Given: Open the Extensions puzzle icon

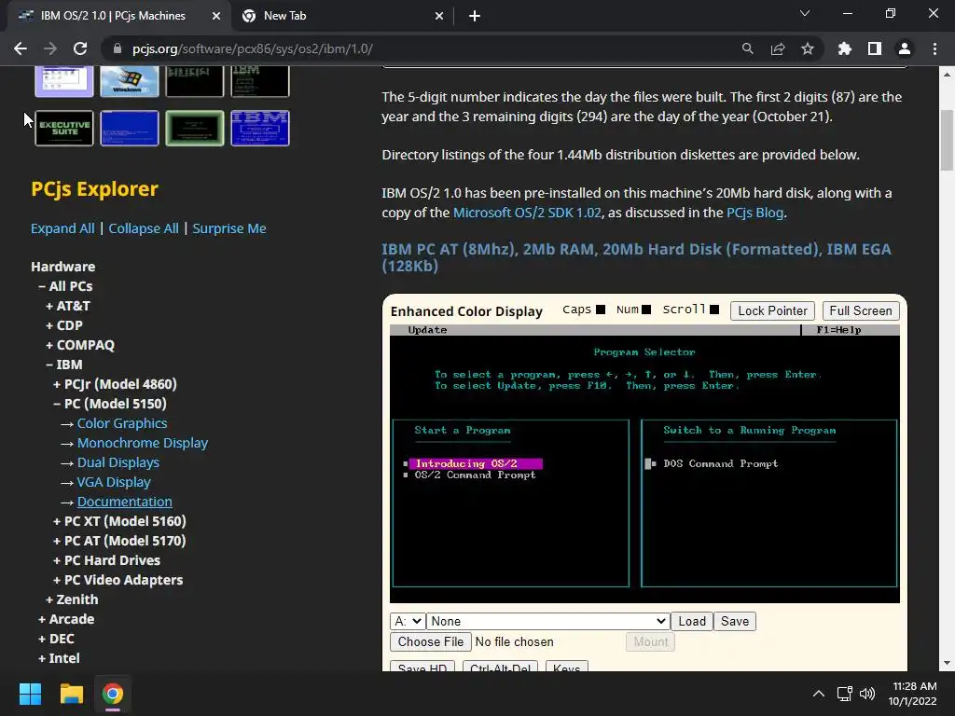Looking at the screenshot, I should 844,48.
